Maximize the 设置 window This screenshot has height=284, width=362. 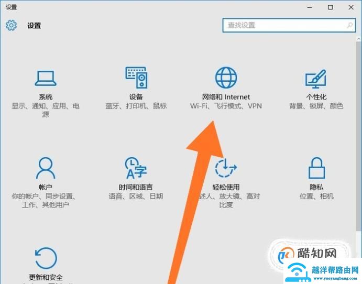pyautogui.click(x=331, y=7)
